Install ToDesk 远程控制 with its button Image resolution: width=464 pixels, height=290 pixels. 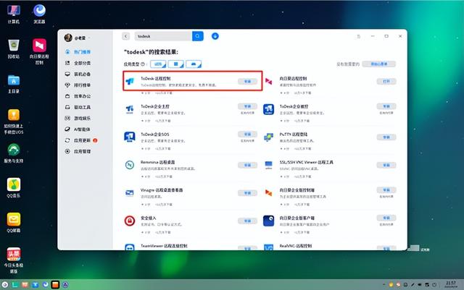(247, 81)
